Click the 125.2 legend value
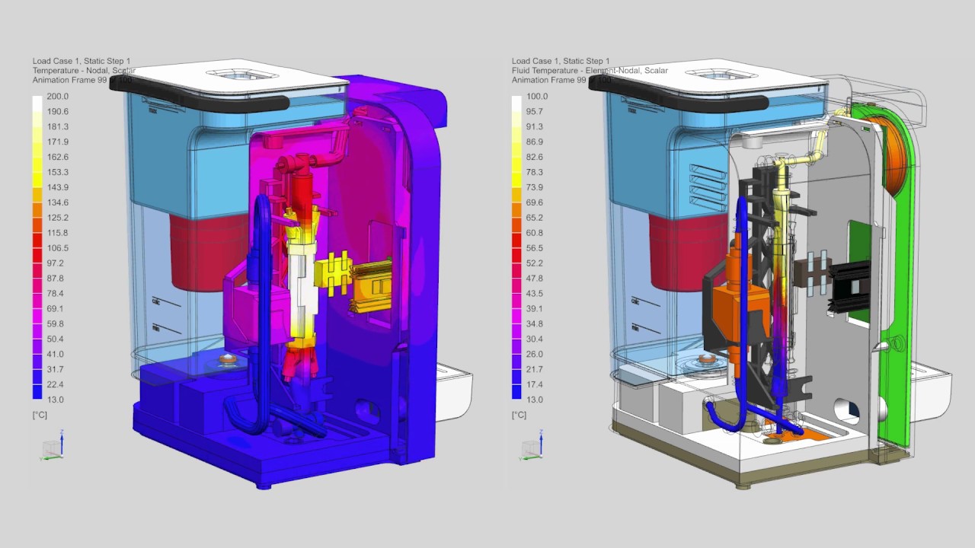The image size is (975, 548). (x=58, y=218)
